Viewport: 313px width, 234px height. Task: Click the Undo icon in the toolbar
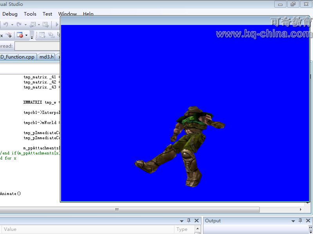pyautogui.click(x=6, y=25)
